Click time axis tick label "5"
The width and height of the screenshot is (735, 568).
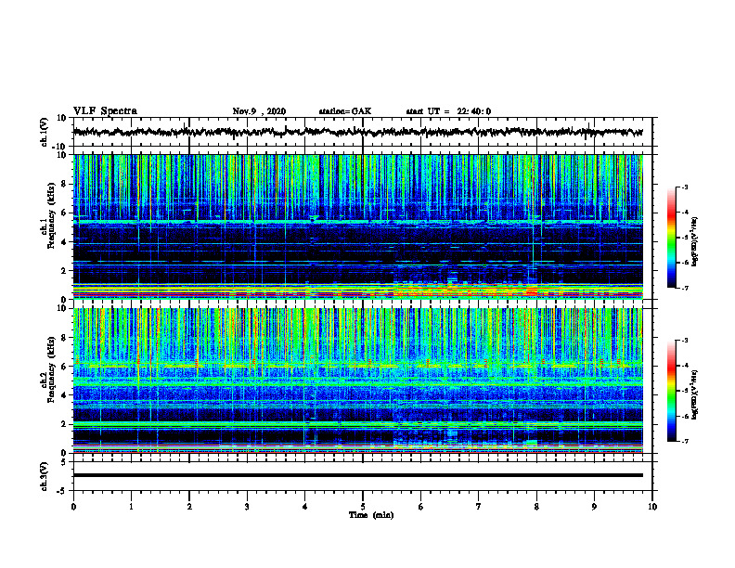363,507
